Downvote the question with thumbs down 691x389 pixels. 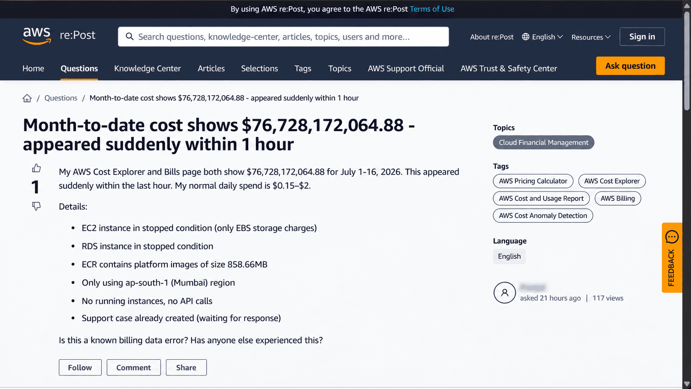(x=36, y=206)
